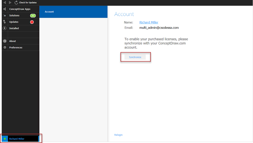Click the red Updates count badge
253x143 pixels.
(x=32, y=22)
